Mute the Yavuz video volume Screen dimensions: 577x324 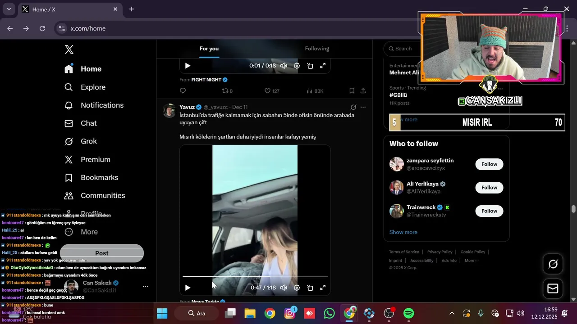pos(284,288)
